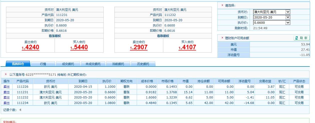Click the 产品状态 column header
The height and width of the screenshot is (123, 315).
tap(299, 81)
